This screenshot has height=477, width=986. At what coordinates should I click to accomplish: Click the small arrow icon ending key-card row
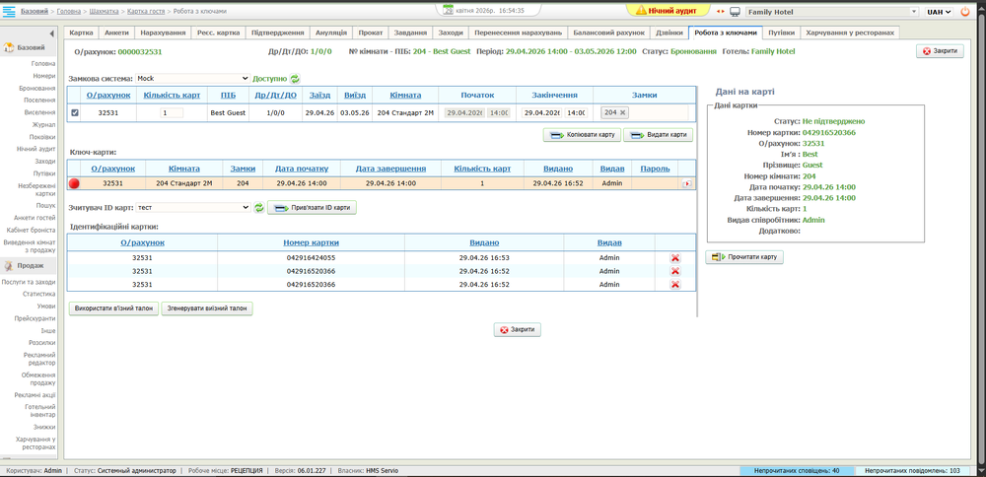pos(687,183)
